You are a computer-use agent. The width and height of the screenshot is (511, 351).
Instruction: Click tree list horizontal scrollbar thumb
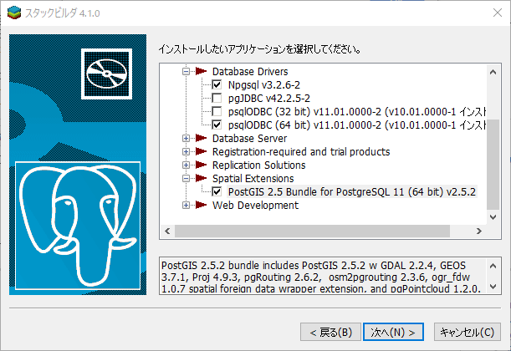[x=312, y=231]
